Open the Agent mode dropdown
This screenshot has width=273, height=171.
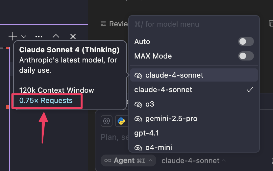pyautogui.click(x=128, y=160)
